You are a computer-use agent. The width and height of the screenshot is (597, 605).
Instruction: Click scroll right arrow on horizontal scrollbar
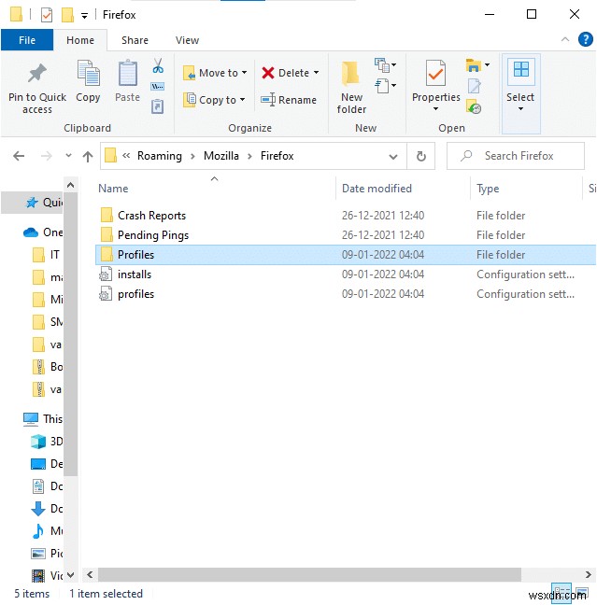click(x=588, y=574)
